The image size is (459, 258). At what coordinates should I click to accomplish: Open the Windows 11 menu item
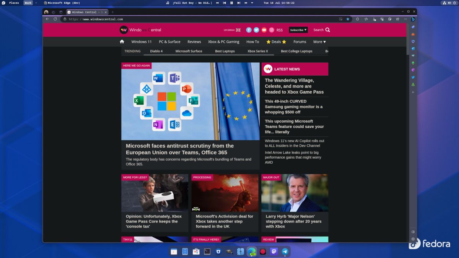click(x=142, y=42)
